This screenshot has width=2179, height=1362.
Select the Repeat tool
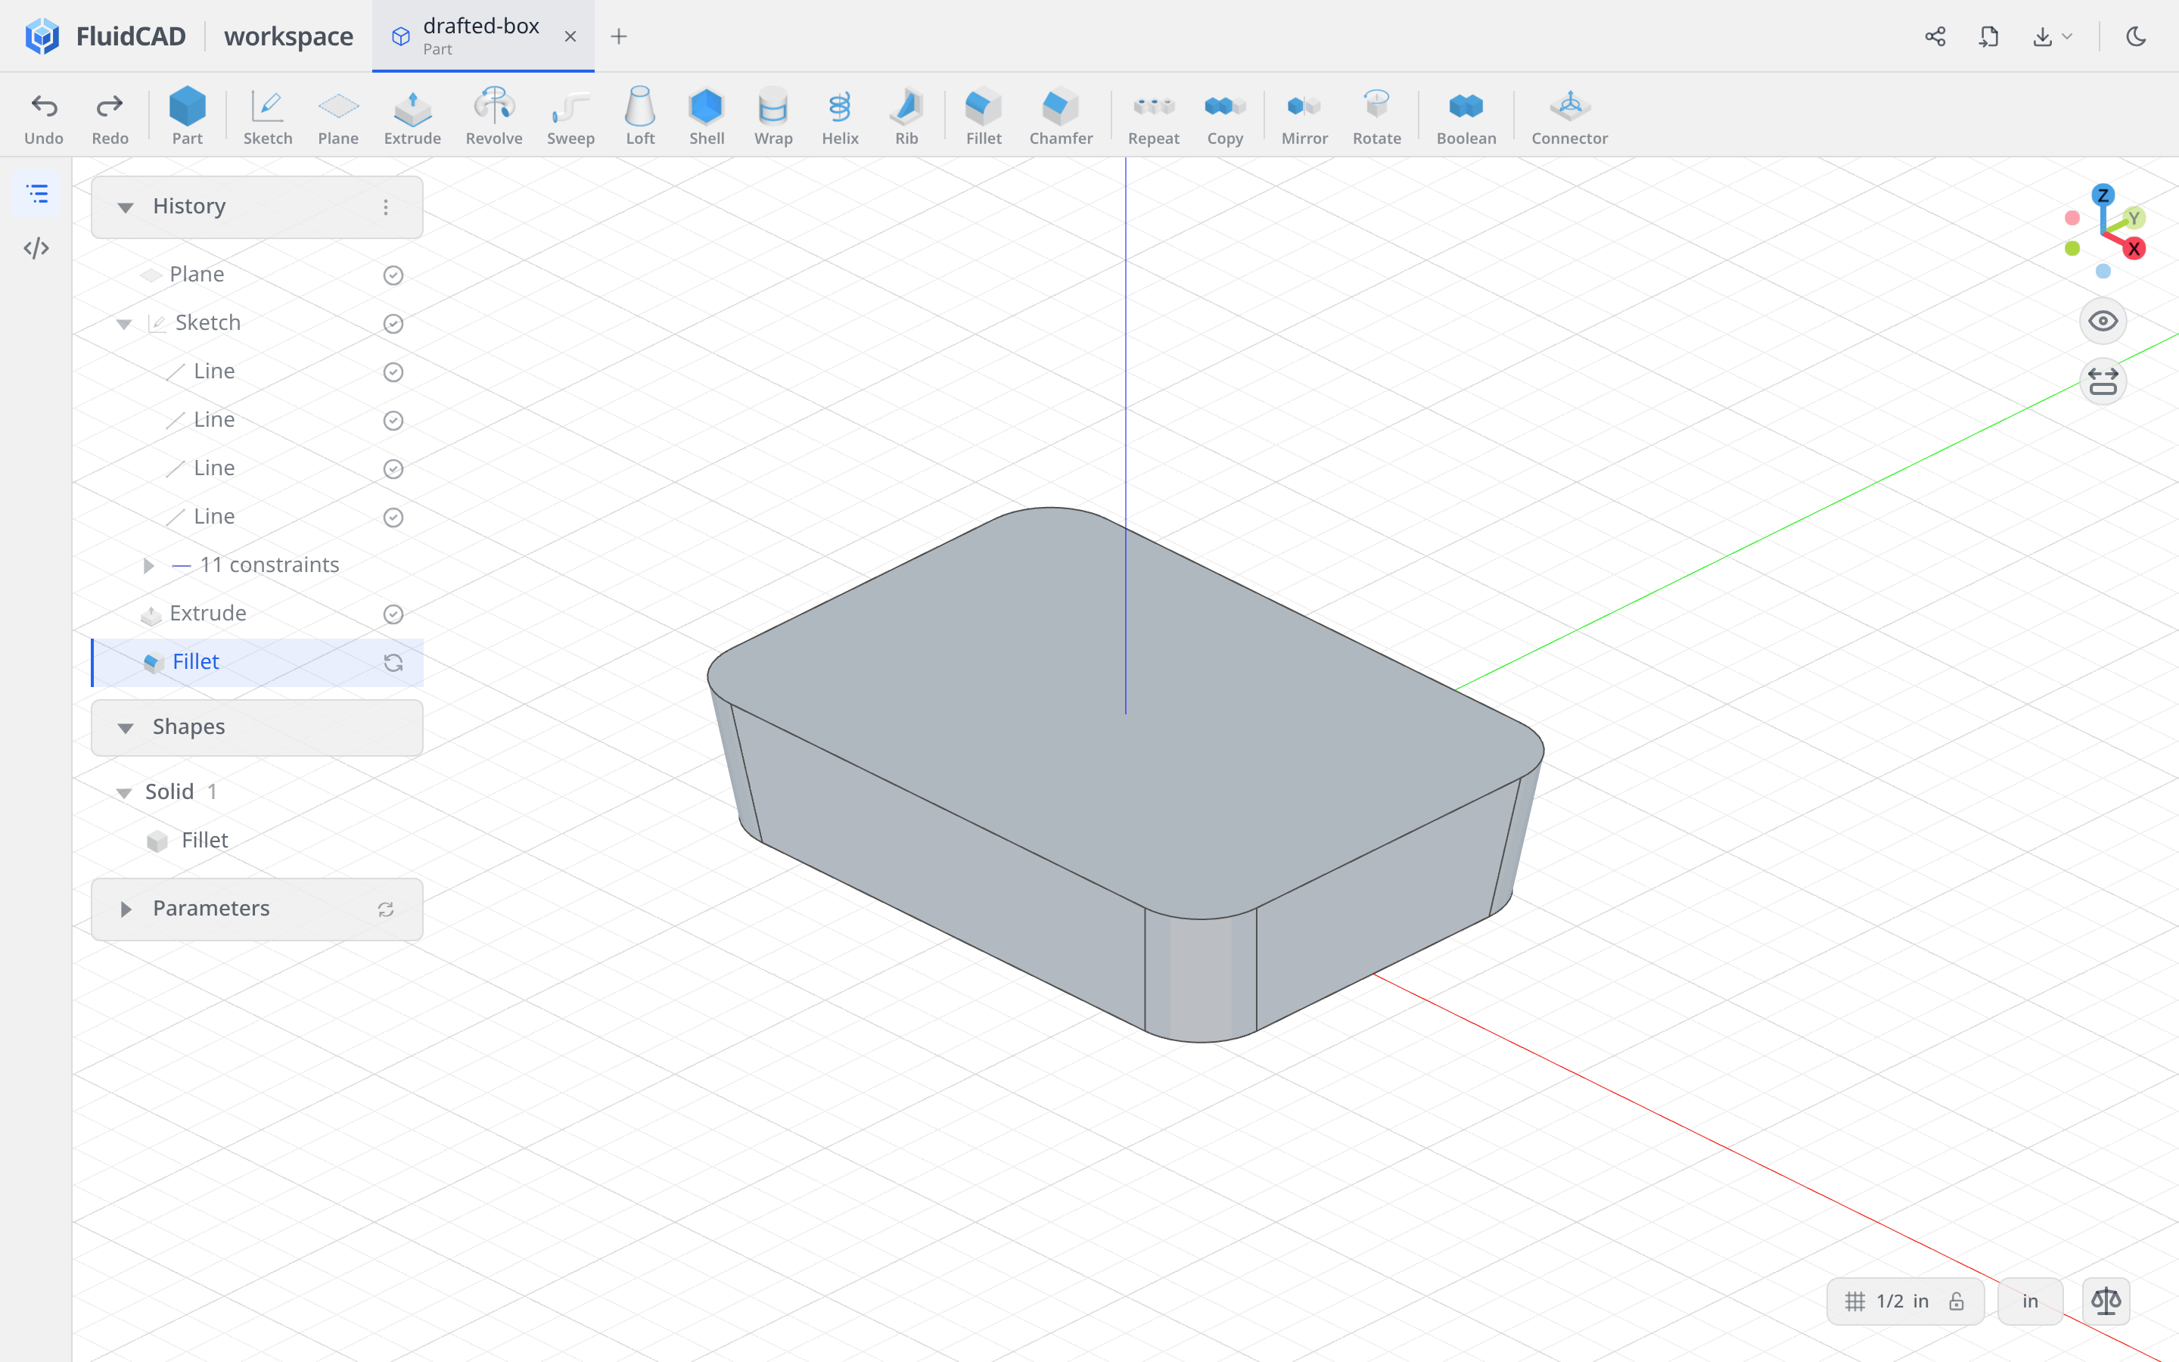1153,117
